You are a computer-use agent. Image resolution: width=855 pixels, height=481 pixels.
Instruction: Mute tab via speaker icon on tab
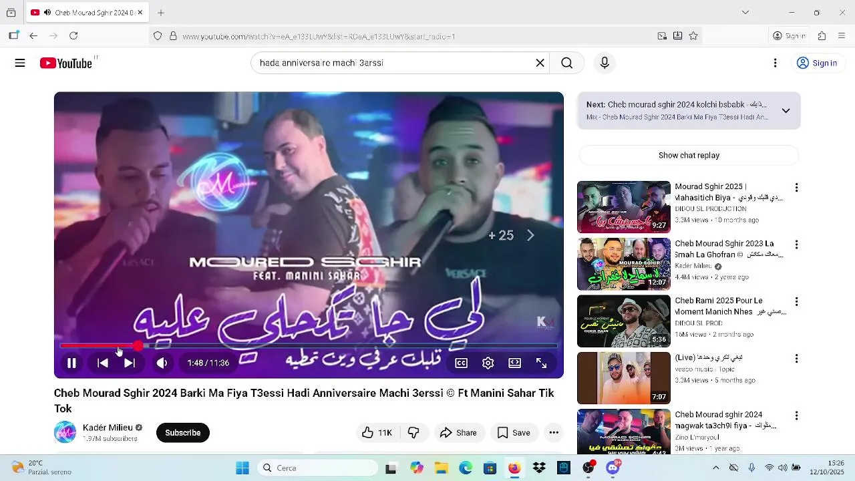click(x=47, y=12)
